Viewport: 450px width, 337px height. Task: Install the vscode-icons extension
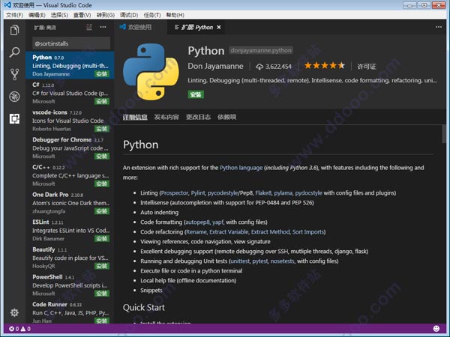click(102, 129)
